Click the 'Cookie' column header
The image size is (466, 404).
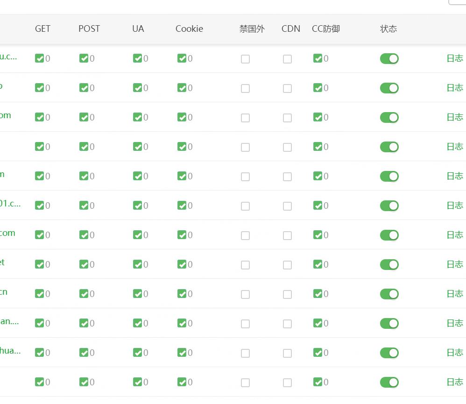[x=189, y=29]
